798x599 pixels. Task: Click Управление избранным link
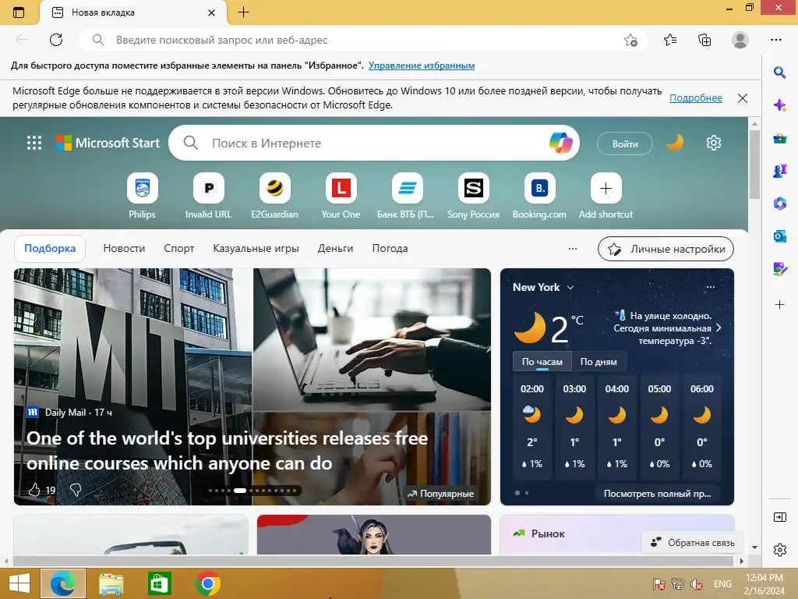click(x=422, y=66)
